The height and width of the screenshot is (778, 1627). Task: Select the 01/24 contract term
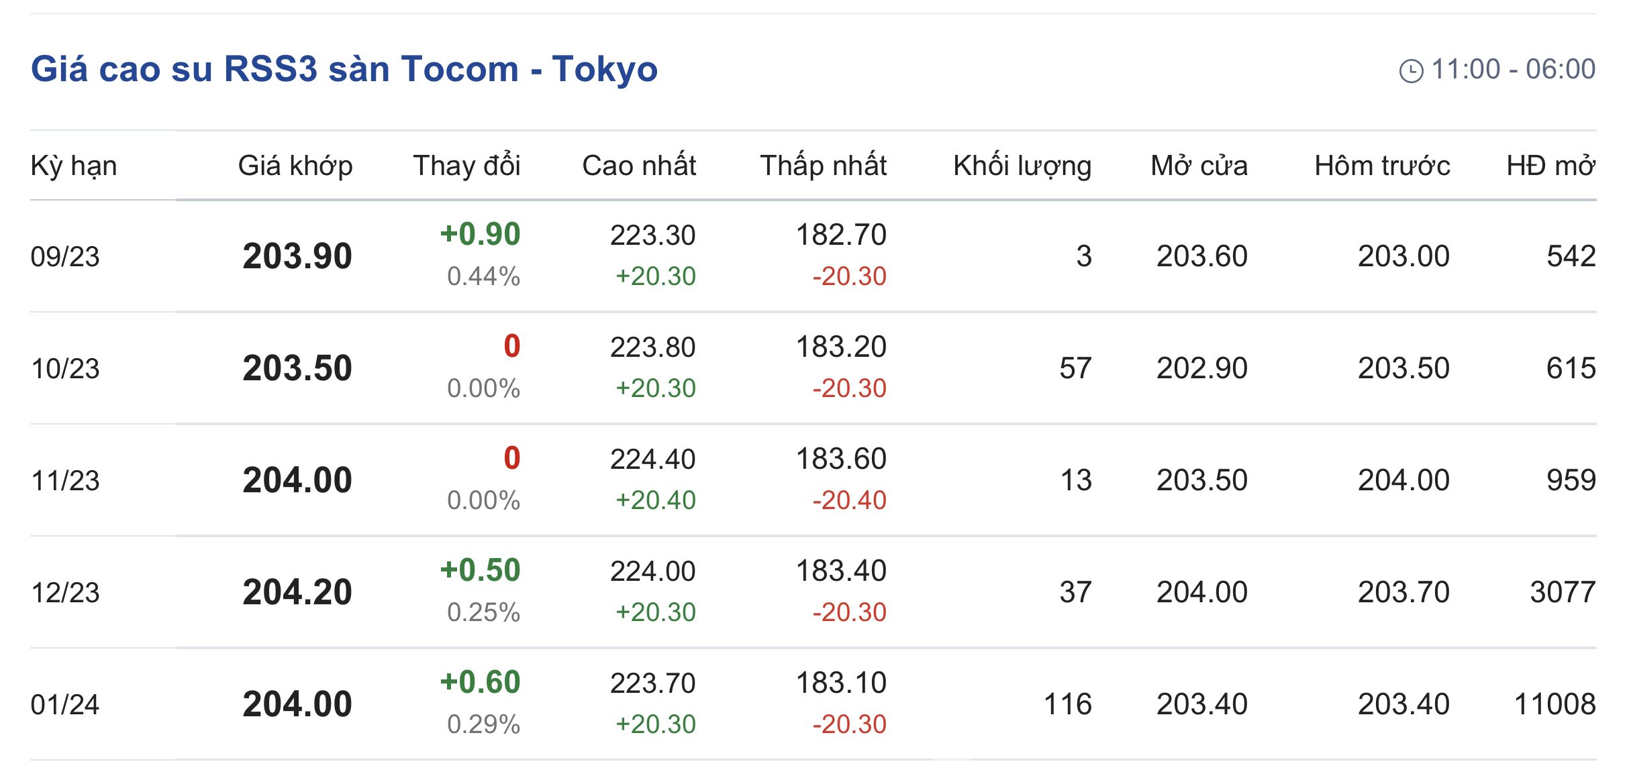tap(65, 705)
